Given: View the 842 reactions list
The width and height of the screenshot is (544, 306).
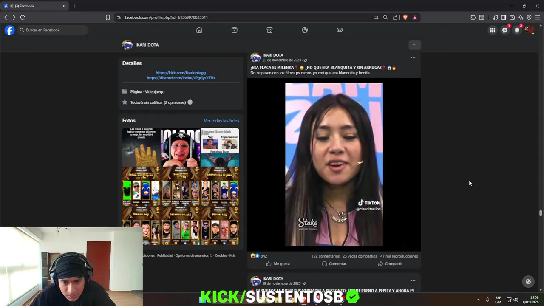Looking at the screenshot, I should (259, 256).
